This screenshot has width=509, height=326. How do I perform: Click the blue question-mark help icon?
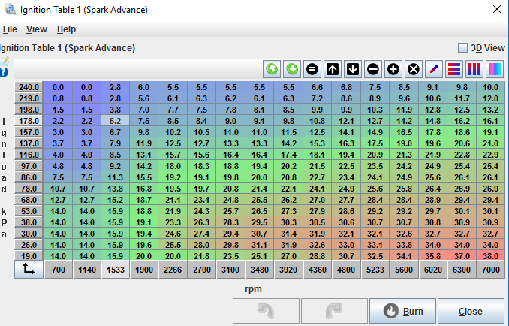coord(5,72)
